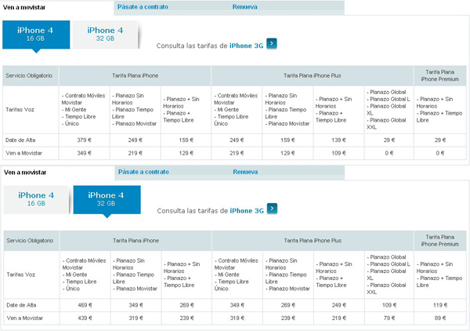470x331 pixels.
Task: Select the active blue iPhone 4 32 GB tab
Action: point(107,199)
